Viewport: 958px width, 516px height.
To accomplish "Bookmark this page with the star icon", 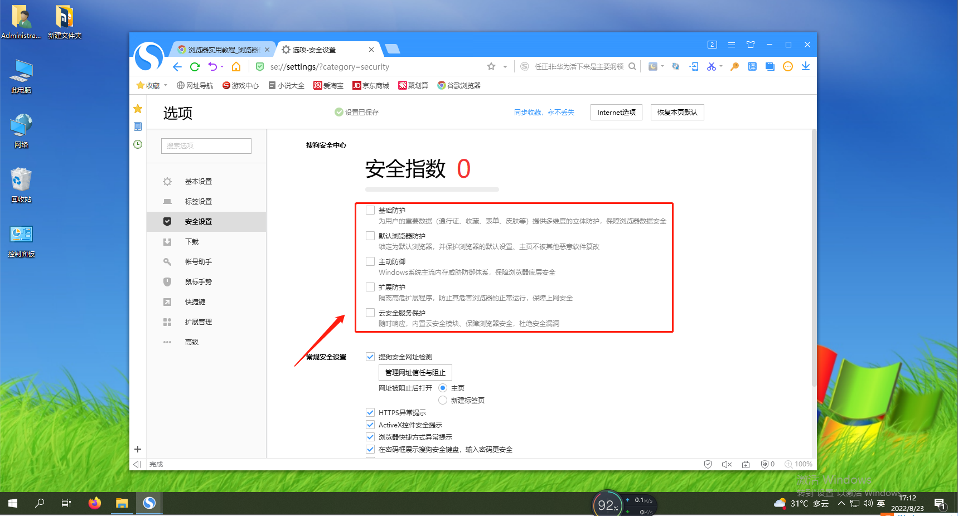I will [491, 66].
